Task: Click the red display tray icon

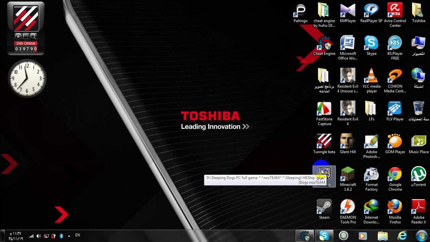Action: point(46,236)
